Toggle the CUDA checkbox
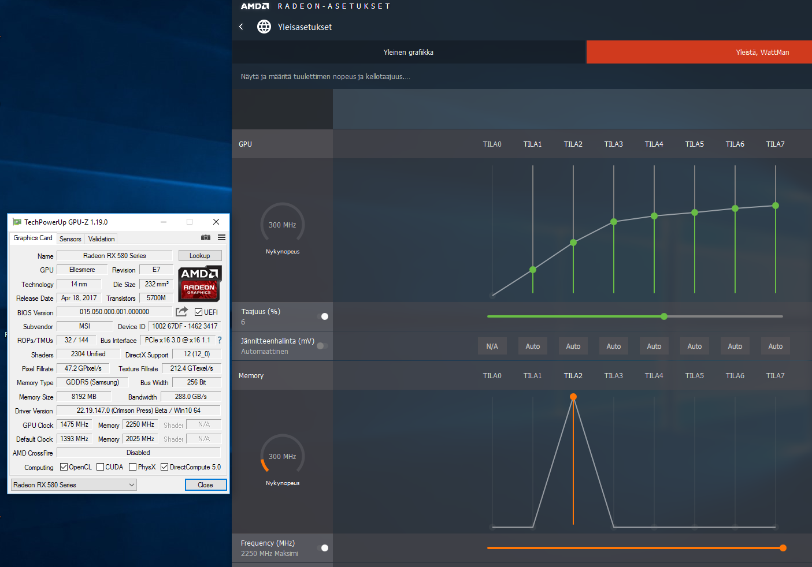 (101, 467)
